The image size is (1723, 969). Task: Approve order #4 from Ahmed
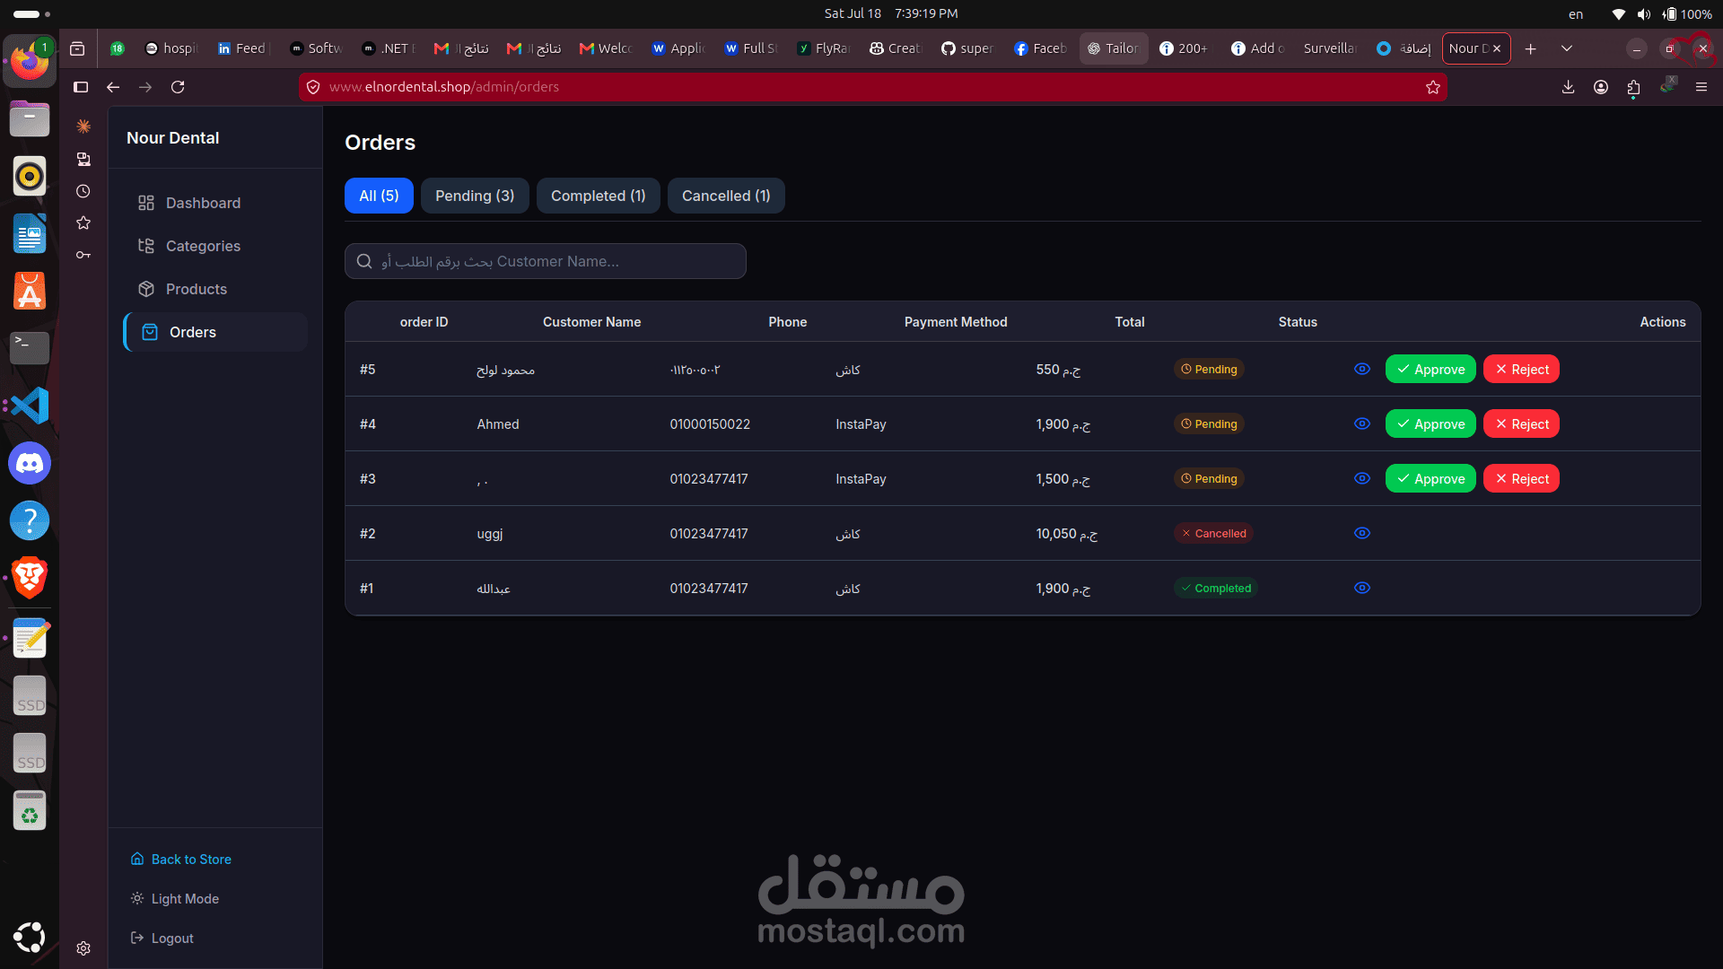[1430, 423]
